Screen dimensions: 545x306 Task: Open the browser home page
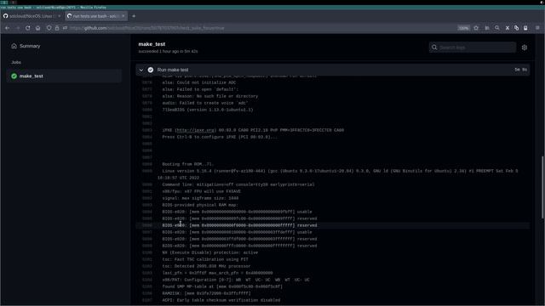[37, 28]
